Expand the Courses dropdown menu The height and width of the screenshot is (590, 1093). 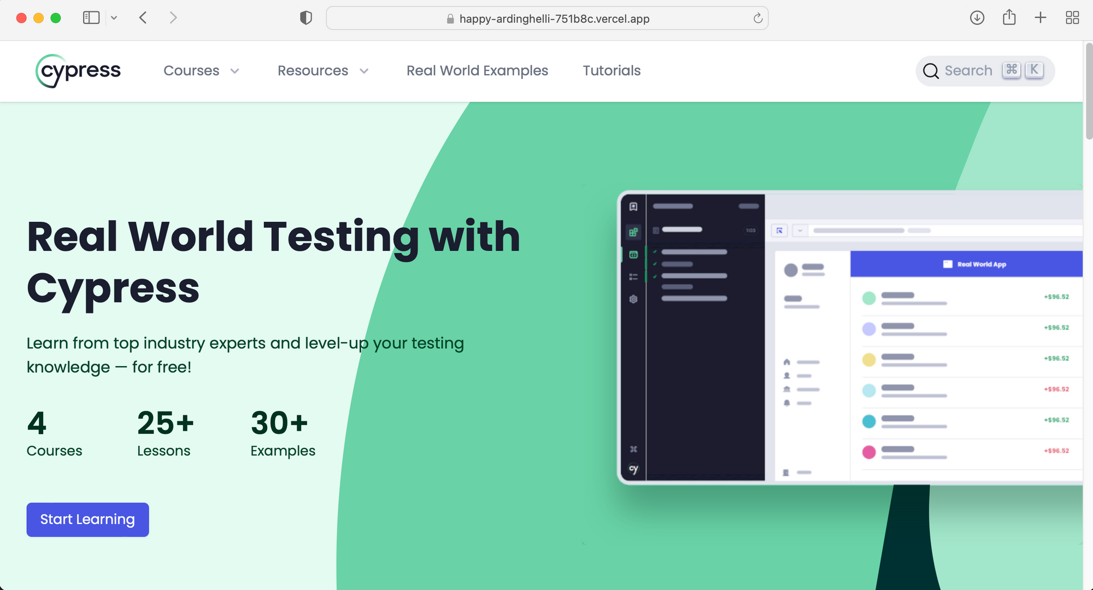coord(201,70)
